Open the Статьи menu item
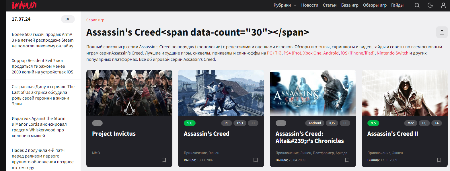The image size is (450, 171). click(x=330, y=5)
